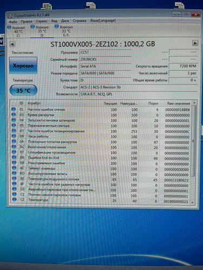Select the Температура воздушного потока row
This screenshot has width=203, height=270.
tap(101, 179)
